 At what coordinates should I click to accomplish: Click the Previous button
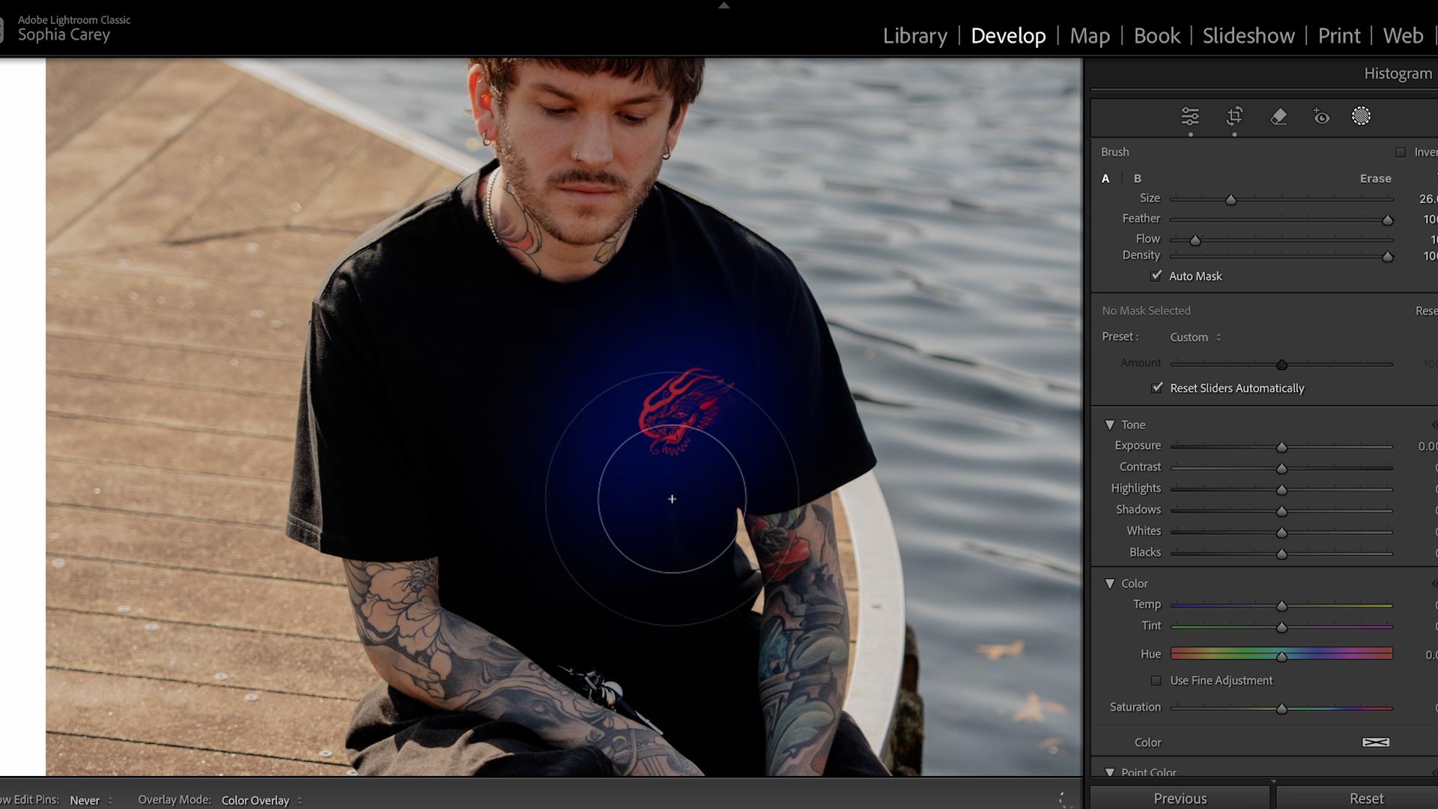click(x=1180, y=798)
